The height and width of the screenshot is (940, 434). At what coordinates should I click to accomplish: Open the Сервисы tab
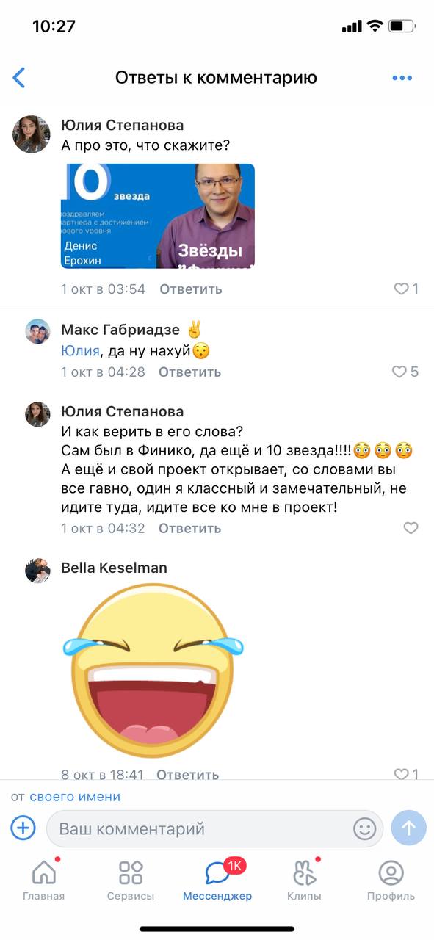click(x=131, y=880)
